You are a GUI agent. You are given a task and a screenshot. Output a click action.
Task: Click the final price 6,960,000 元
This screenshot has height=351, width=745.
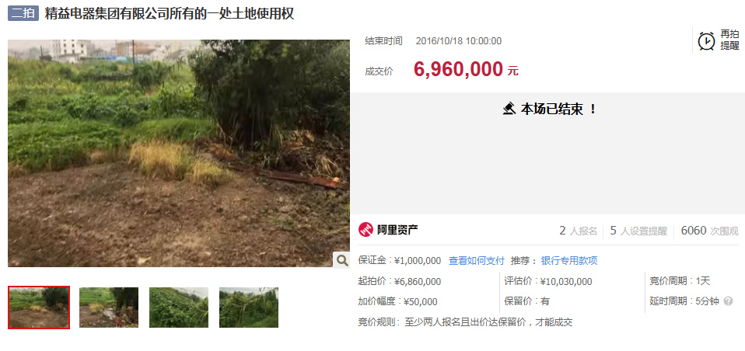pos(466,70)
